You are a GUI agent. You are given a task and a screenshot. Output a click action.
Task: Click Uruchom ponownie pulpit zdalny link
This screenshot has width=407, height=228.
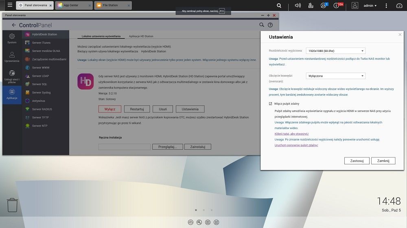click(296, 145)
